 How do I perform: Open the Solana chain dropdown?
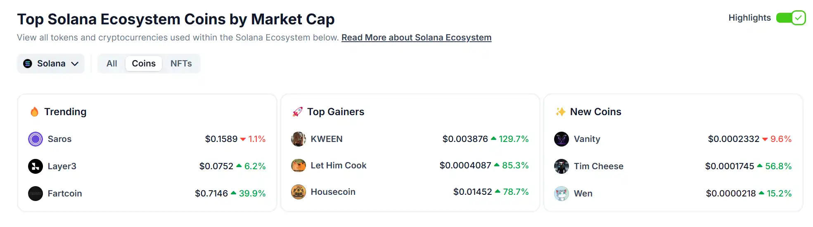(x=51, y=64)
